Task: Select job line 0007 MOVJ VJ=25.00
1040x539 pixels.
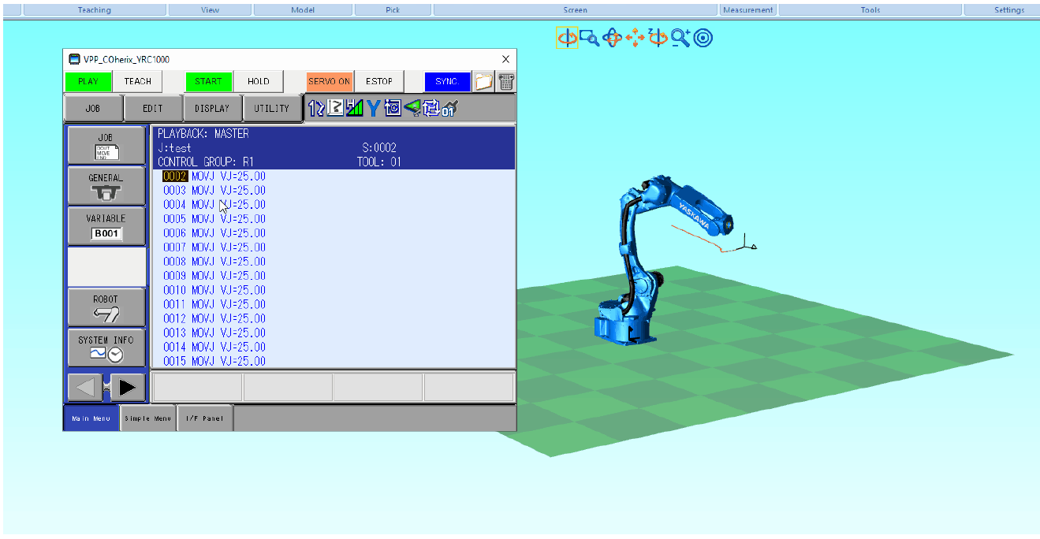Action: [214, 247]
